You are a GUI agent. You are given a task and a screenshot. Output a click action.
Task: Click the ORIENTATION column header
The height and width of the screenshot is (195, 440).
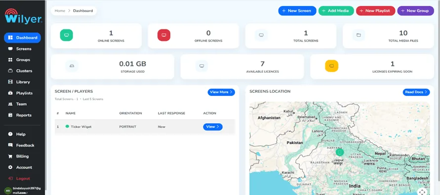130,114
